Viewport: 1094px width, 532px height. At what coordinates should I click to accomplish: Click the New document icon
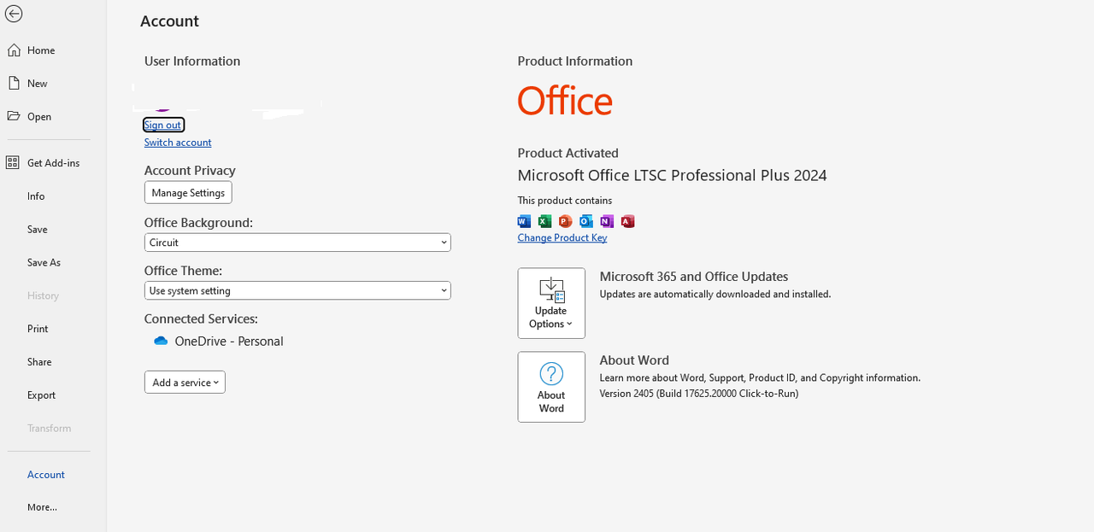[x=14, y=83]
